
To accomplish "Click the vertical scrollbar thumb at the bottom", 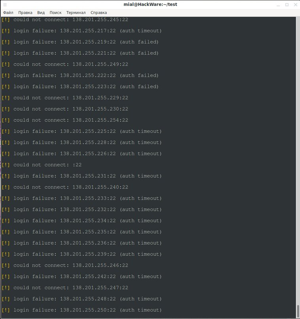I will click(x=298, y=310).
